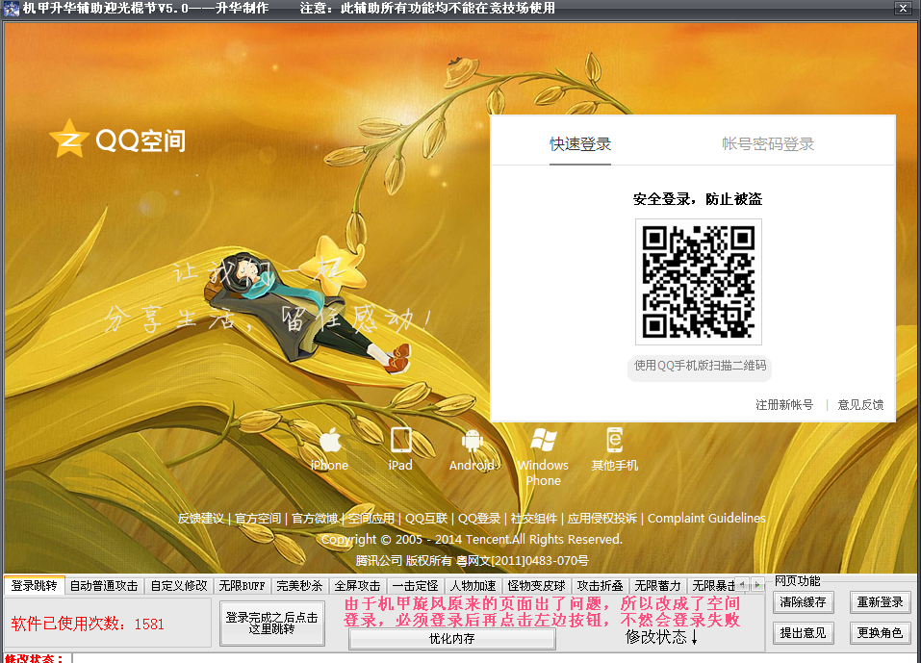
Task: Select the 怪物变皮球 tab
Action: pos(536,585)
